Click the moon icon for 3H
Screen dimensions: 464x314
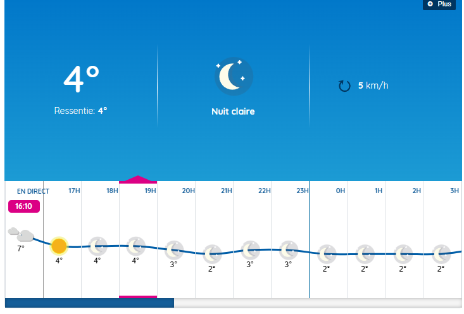pyautogui.click(x=441, y=254)
